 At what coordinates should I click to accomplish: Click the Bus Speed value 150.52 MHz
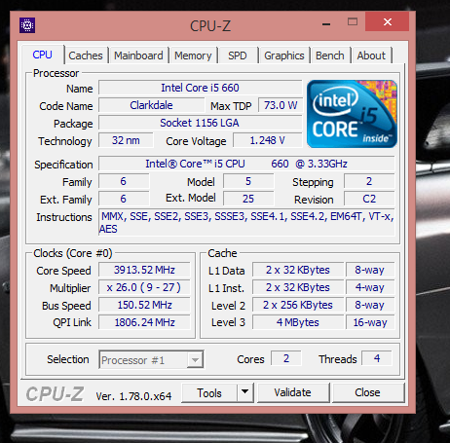[144, 305]
